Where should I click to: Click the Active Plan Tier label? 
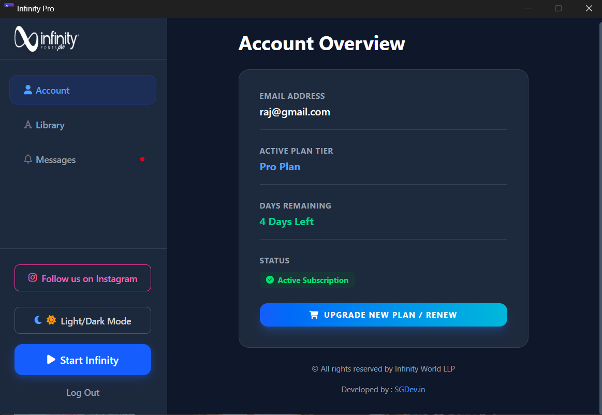[x=297, y=151]
